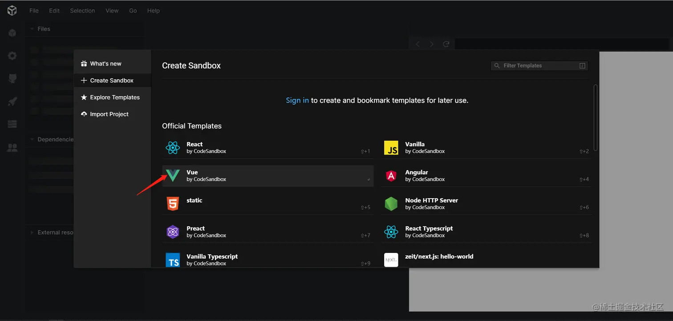The height and width of the screenshot is (321, 673).
Task: Open the File menu
Action: click(34, 11)
